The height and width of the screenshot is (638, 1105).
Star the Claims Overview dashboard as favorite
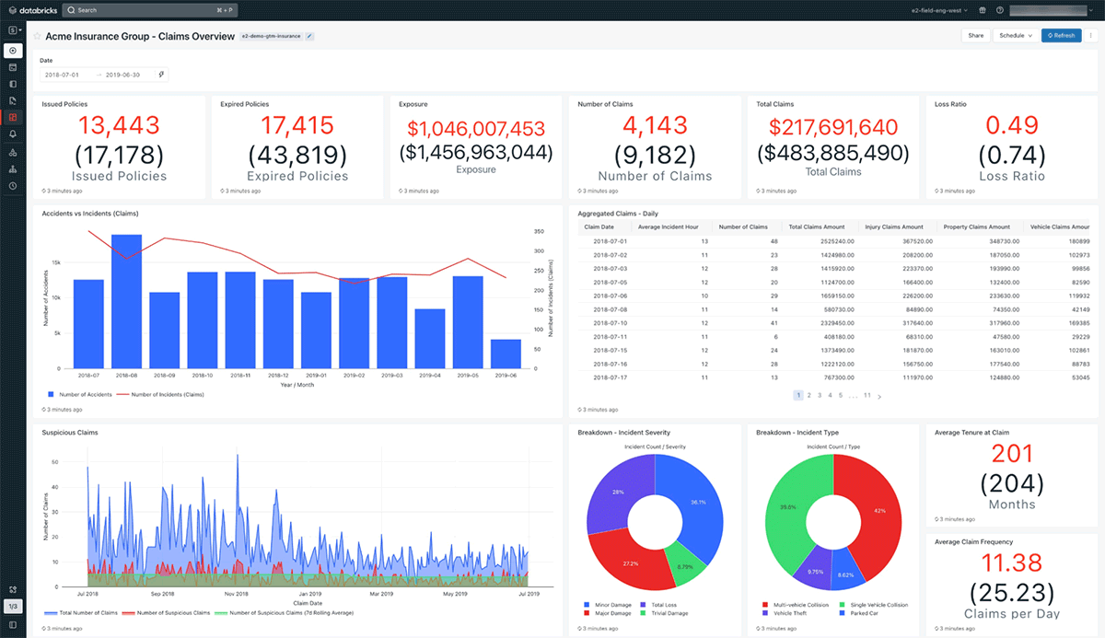click(x=38, y=36)
